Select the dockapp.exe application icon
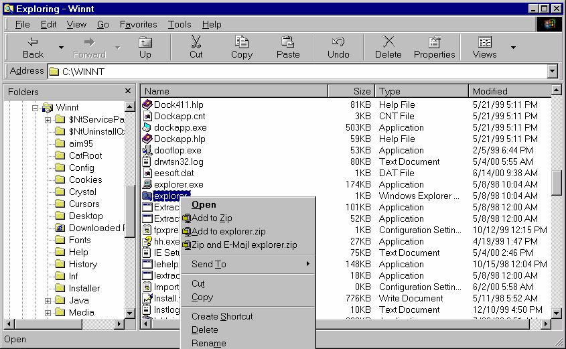This screenshot has width=566, height=349. (x=147, y=127)
